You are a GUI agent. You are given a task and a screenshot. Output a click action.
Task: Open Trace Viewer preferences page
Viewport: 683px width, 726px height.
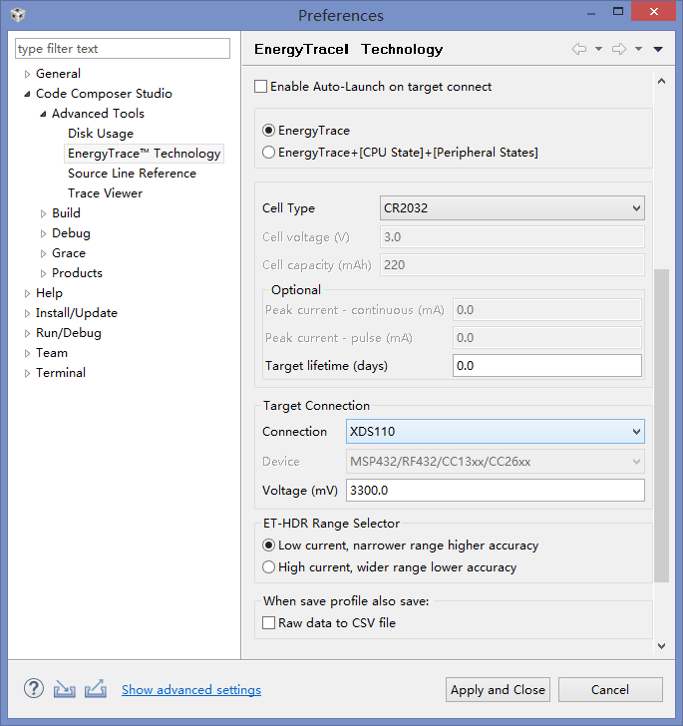[x=105, y=193]
